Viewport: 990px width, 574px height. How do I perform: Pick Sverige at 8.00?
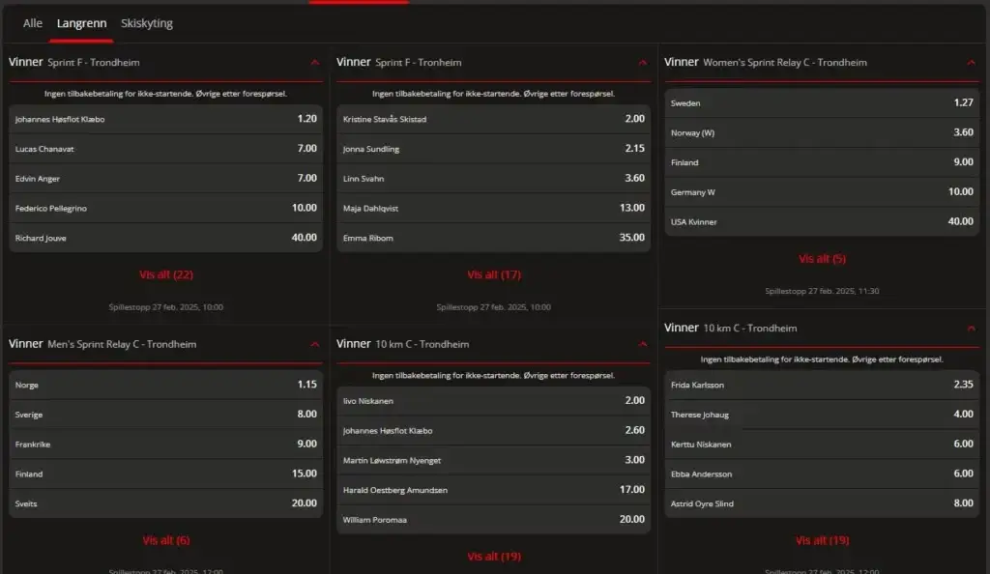pos(166,415)
